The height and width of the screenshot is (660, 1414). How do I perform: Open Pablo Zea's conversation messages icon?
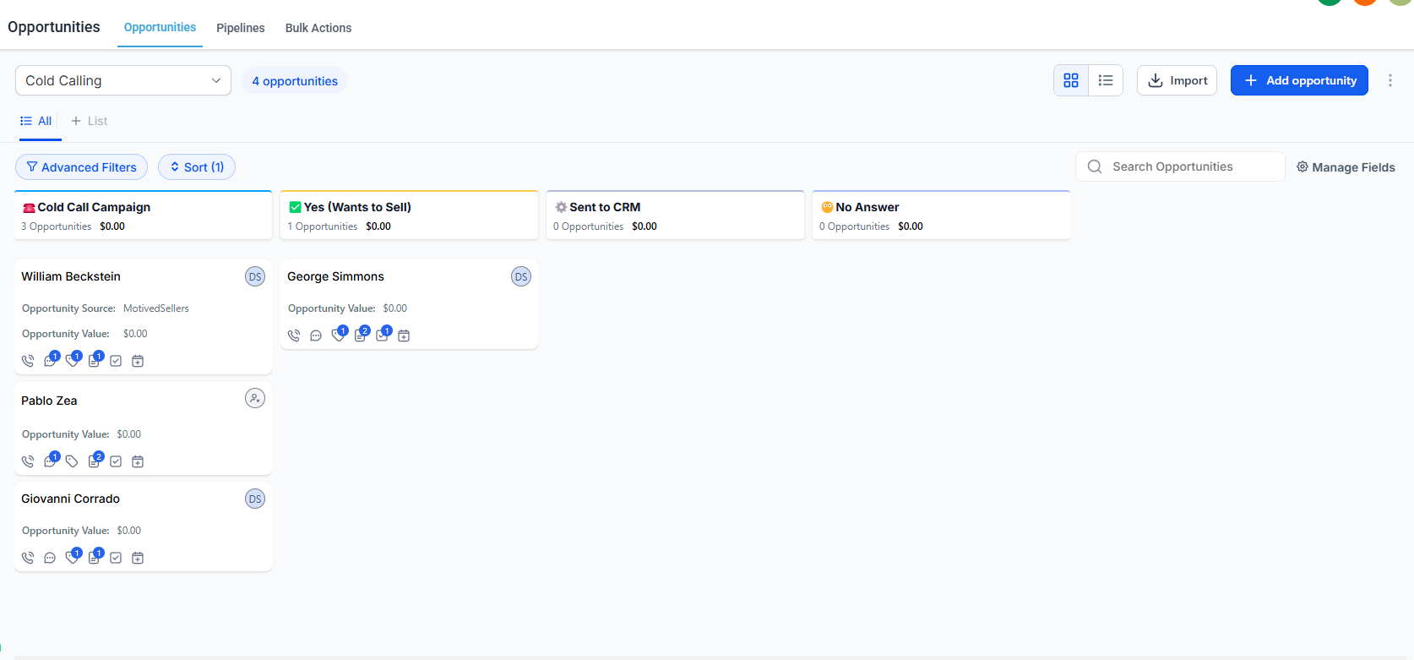coord(50,461)
